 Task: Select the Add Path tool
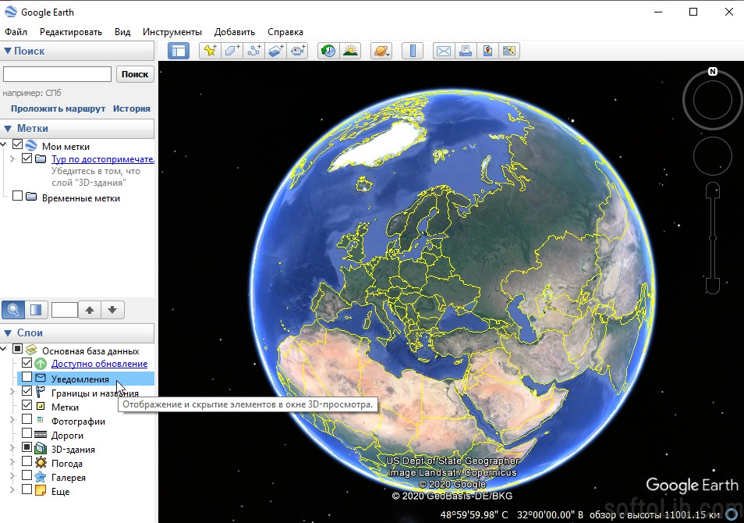[x=254, y=51]
